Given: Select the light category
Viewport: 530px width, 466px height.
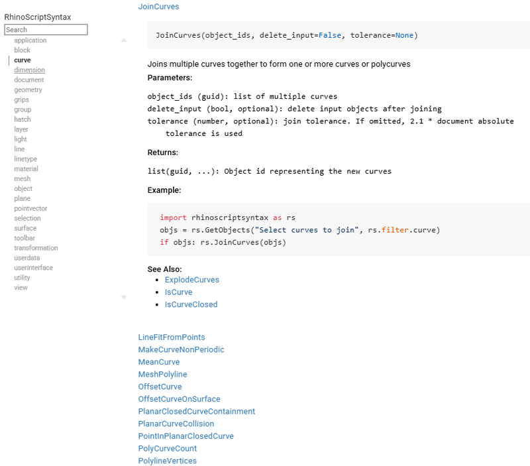Looking at the screenshot, I should pos(21,139).
